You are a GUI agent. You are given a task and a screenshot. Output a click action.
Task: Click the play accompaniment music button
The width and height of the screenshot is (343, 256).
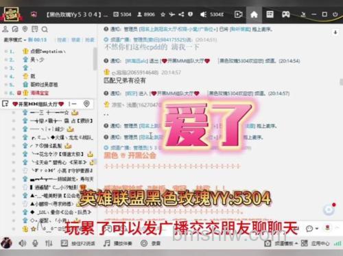[118, 243]
